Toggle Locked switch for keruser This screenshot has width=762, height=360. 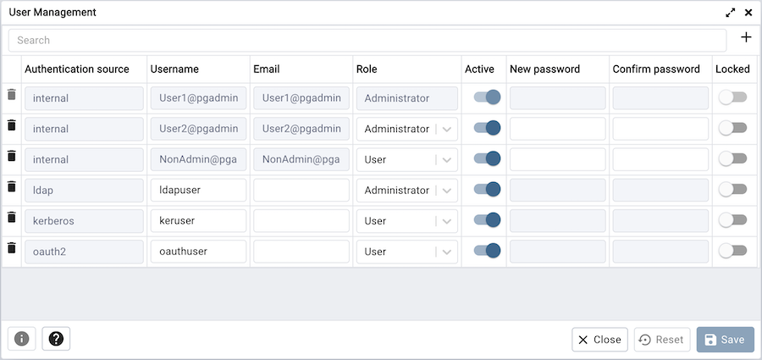click(732, 220)
